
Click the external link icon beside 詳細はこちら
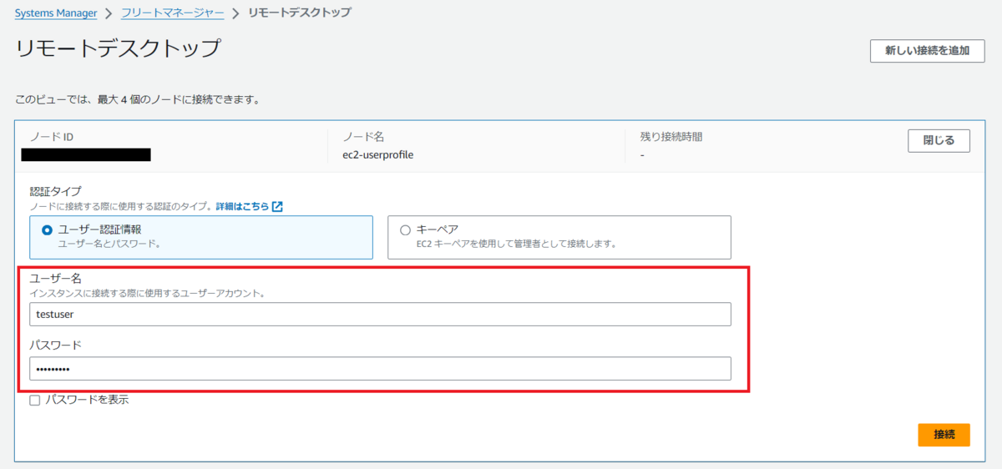point(278,206)
